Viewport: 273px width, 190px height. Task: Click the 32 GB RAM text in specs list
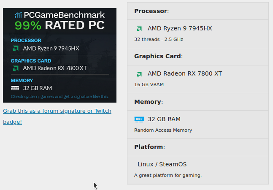tap(164, 119)
